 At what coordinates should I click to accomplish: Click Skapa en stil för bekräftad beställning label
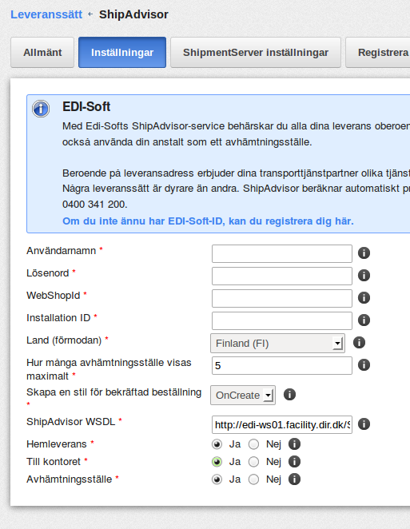114,392
